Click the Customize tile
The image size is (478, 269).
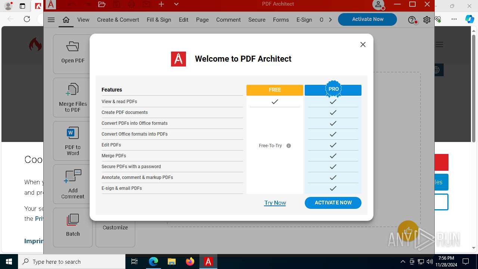(115, 228)
